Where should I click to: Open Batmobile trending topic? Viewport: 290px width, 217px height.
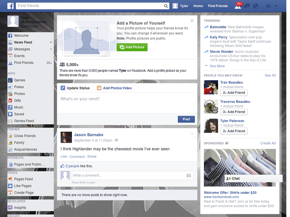tap(218, 27)
